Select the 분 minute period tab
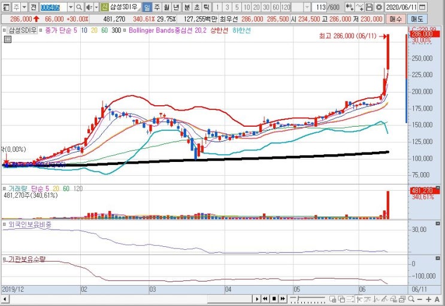445x306 pixels. click(x=187, y=7)
